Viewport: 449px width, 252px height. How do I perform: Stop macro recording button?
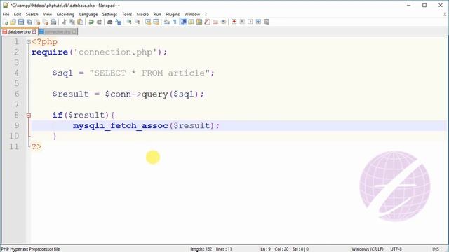click(242, 22)
